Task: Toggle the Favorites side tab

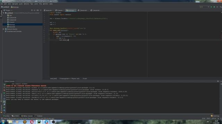Action: (1, 109)
